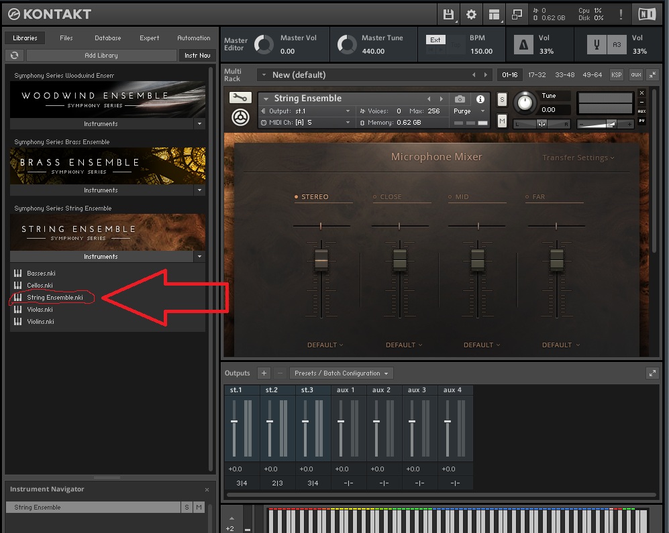The width and height of the screenshot is (669, 533).
Task: Click previous instrument arrow beside String Ensemble name
Action: coord(429,99)
